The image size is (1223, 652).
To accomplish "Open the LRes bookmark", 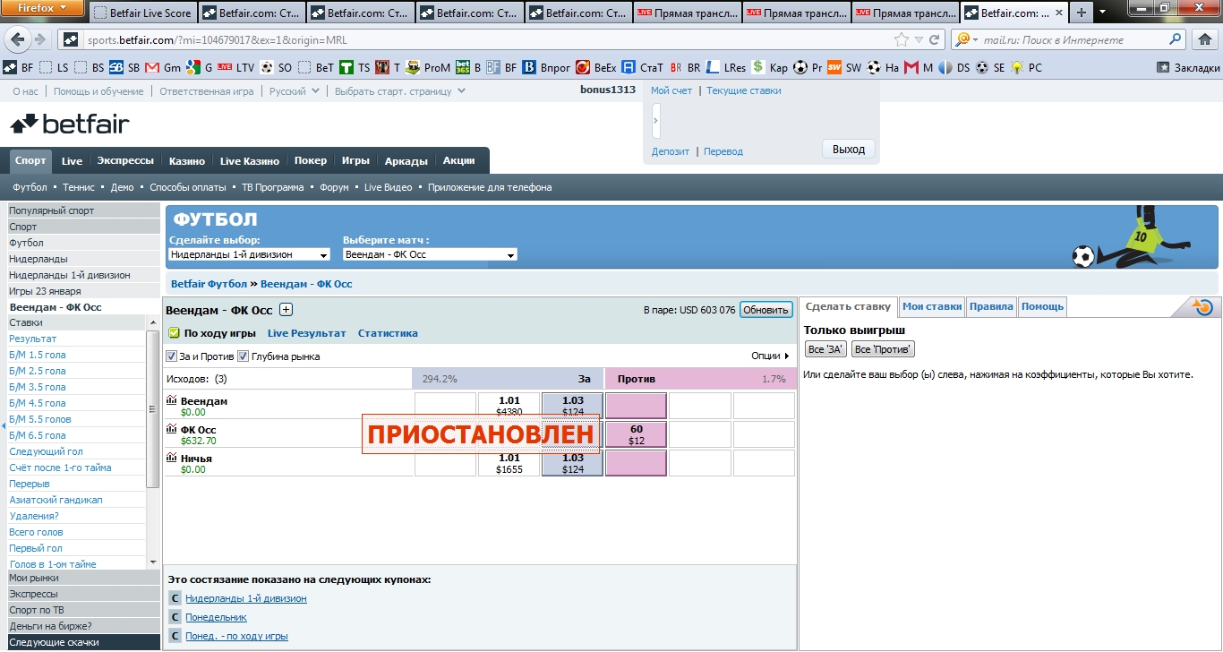I will [726, 67].
